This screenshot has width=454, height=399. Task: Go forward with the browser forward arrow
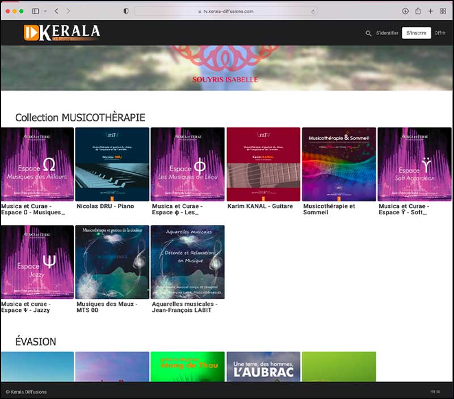[x=68, y=11]
